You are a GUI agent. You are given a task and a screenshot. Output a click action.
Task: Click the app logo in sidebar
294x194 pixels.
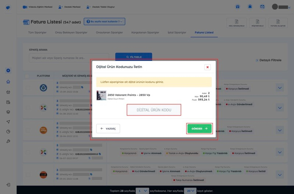(x=8, y=7)
